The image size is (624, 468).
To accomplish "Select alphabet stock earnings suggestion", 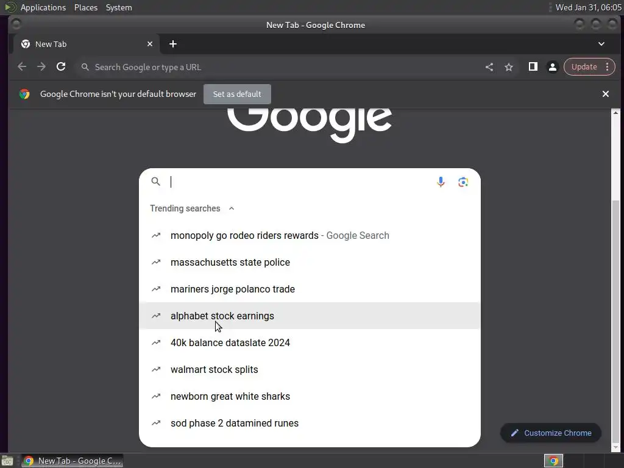I will pos(310,316).
